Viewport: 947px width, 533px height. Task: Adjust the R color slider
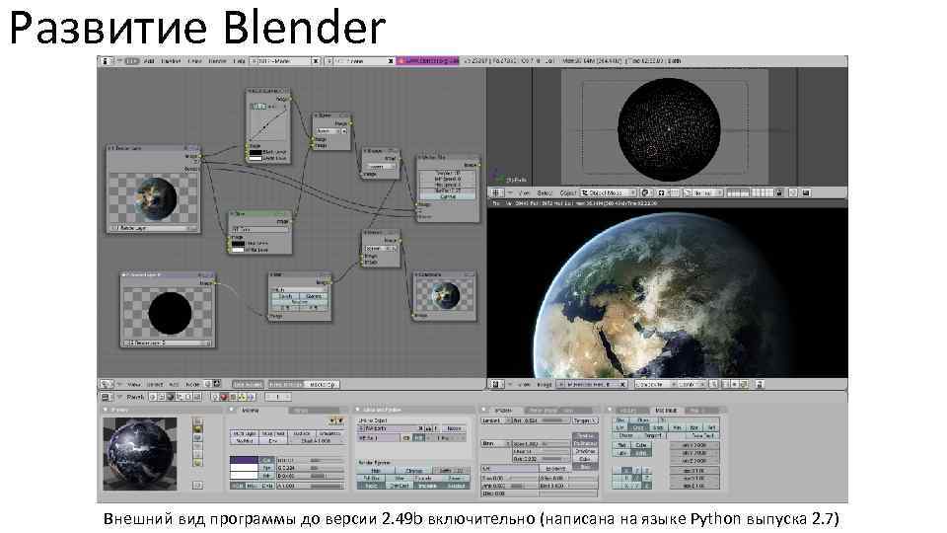(311, 460)
